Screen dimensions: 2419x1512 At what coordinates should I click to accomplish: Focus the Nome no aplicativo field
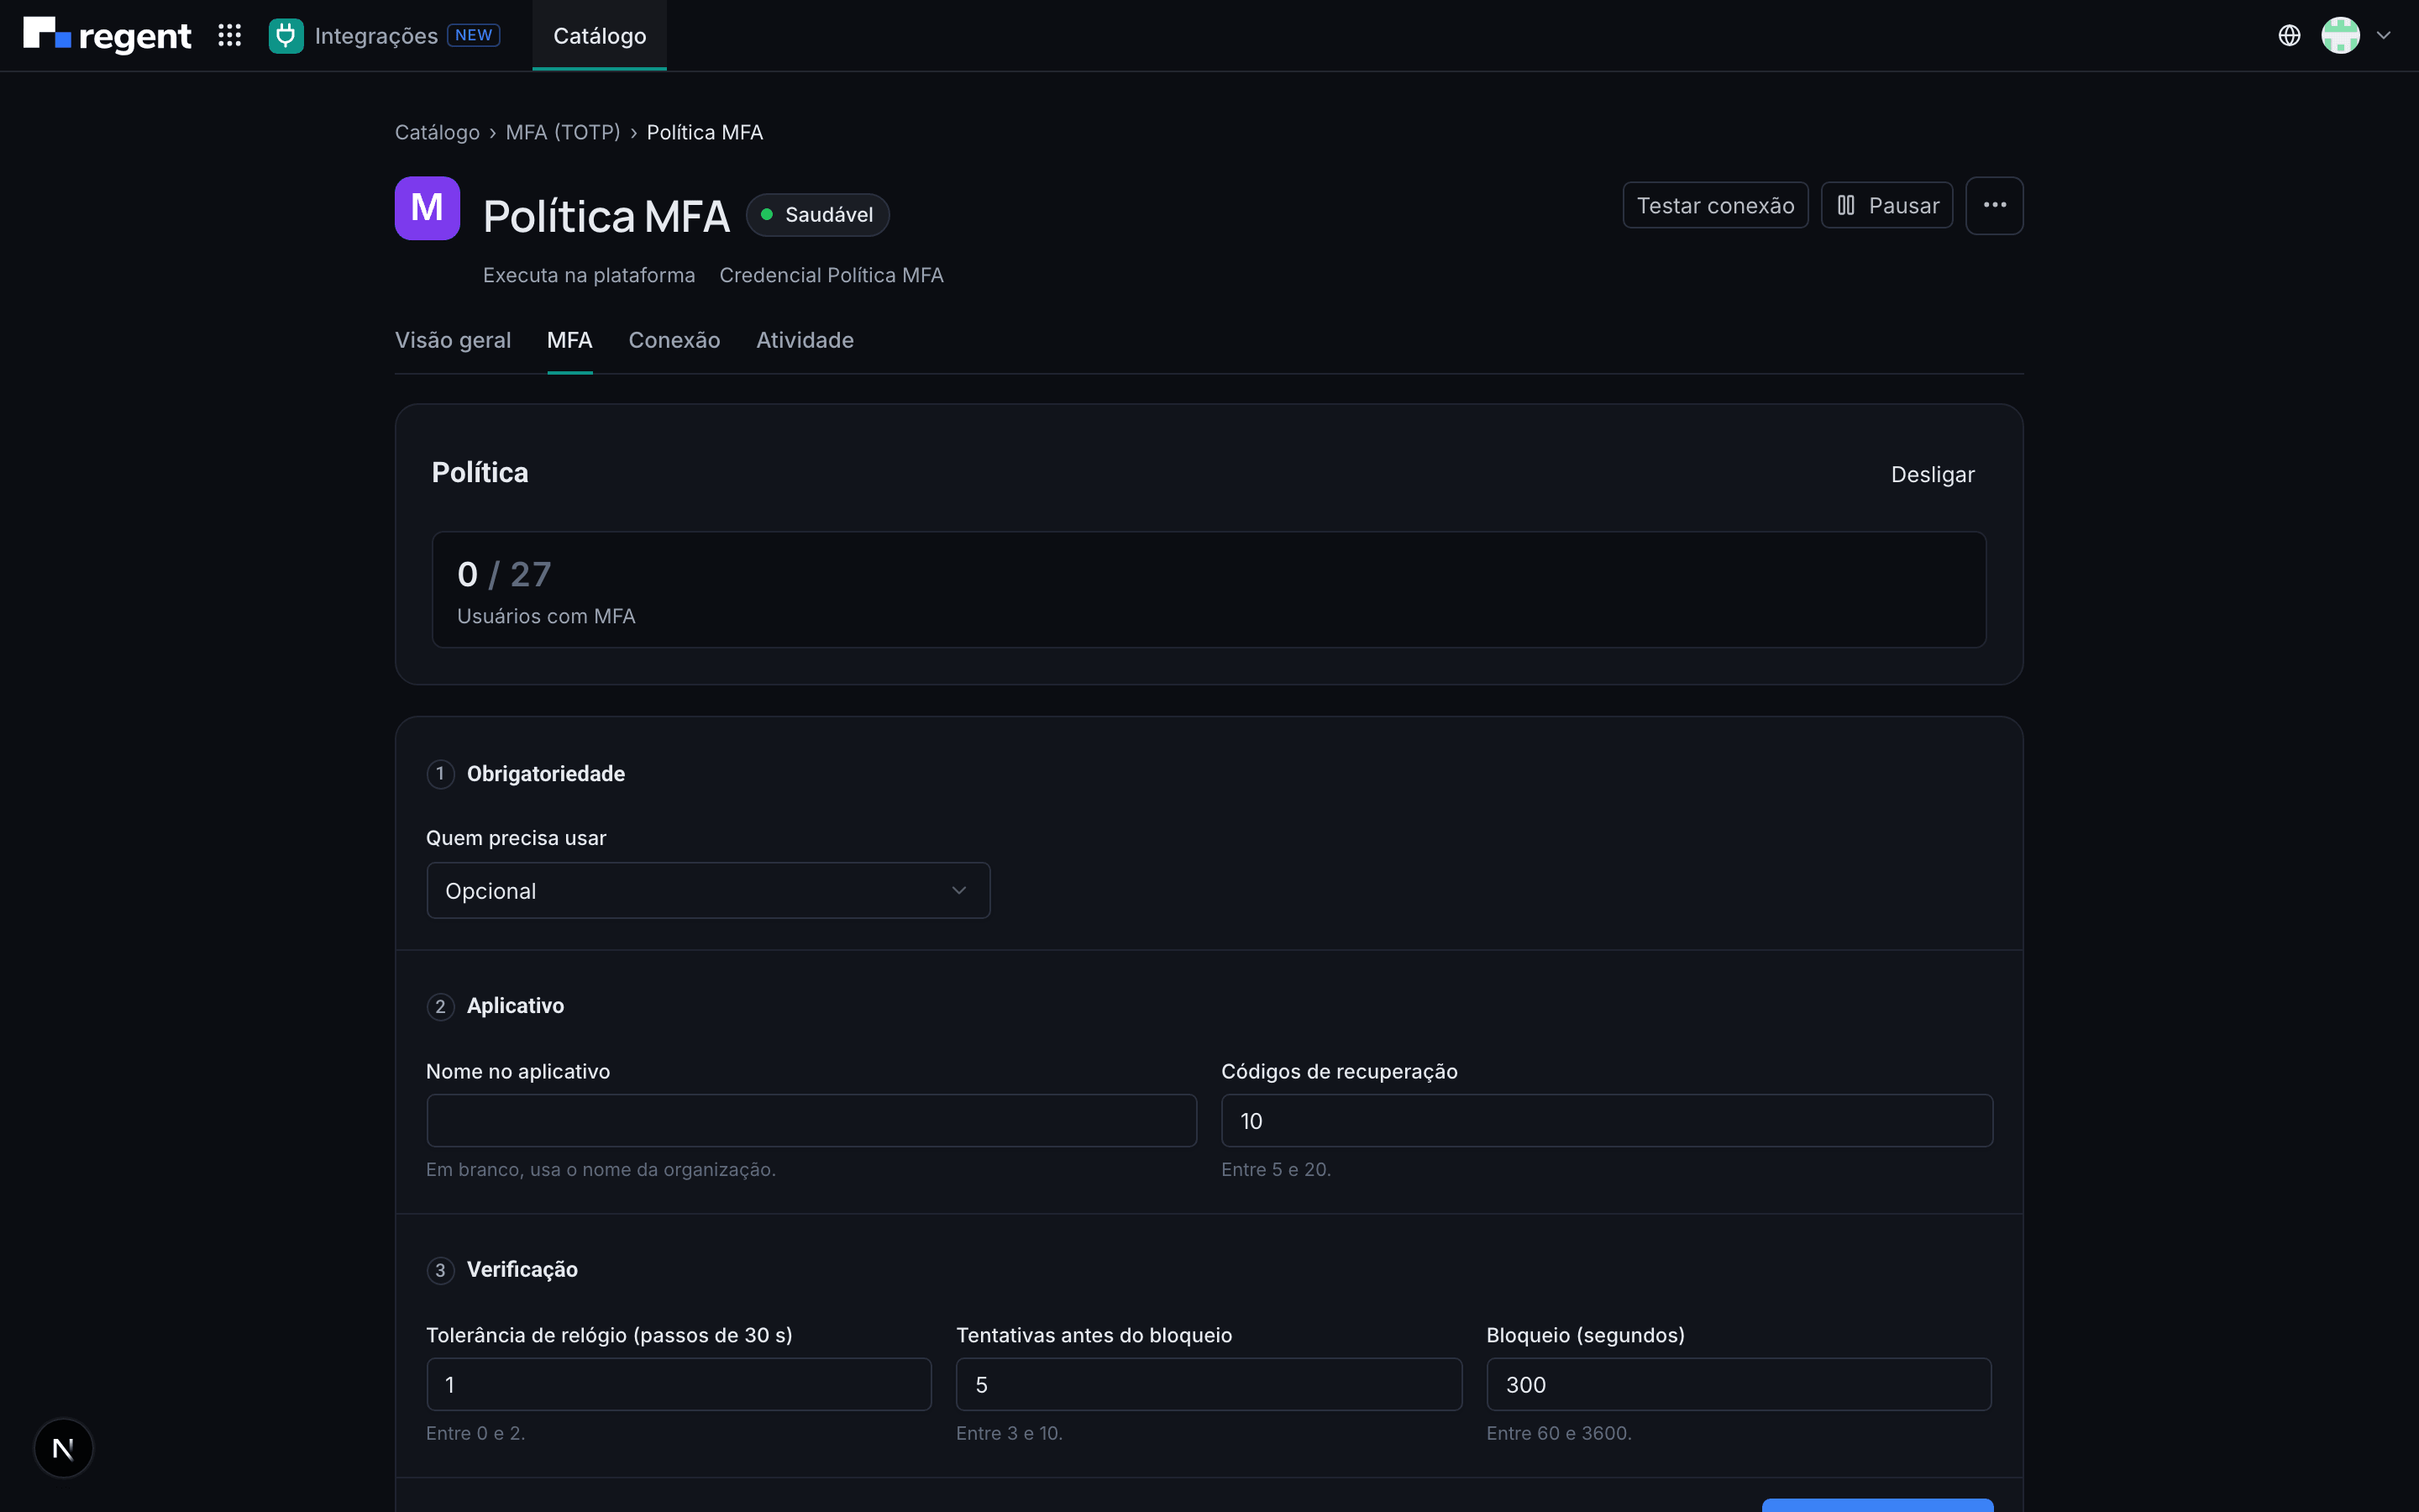point(811,1120)
